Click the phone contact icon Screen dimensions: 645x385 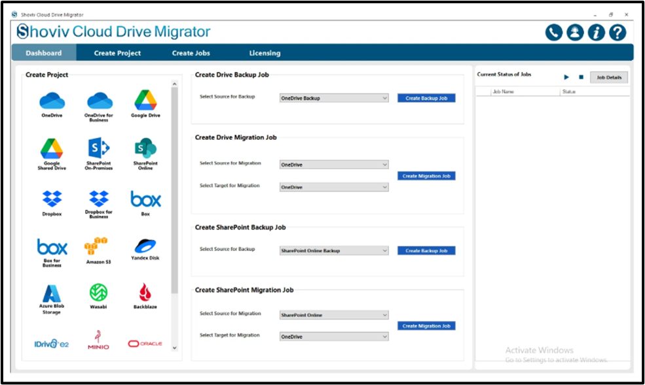[x=554, y=33]
